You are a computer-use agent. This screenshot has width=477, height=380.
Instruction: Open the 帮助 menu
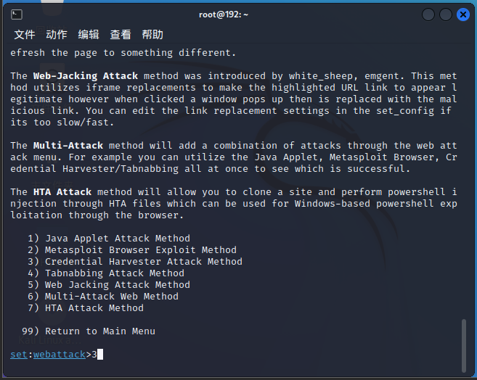(152, 35)
